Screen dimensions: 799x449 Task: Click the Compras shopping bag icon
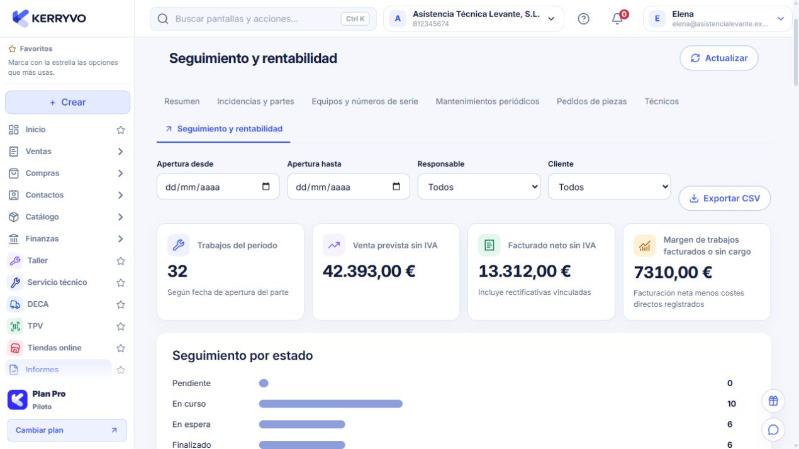pyautogui.click(x=14, y=173)
